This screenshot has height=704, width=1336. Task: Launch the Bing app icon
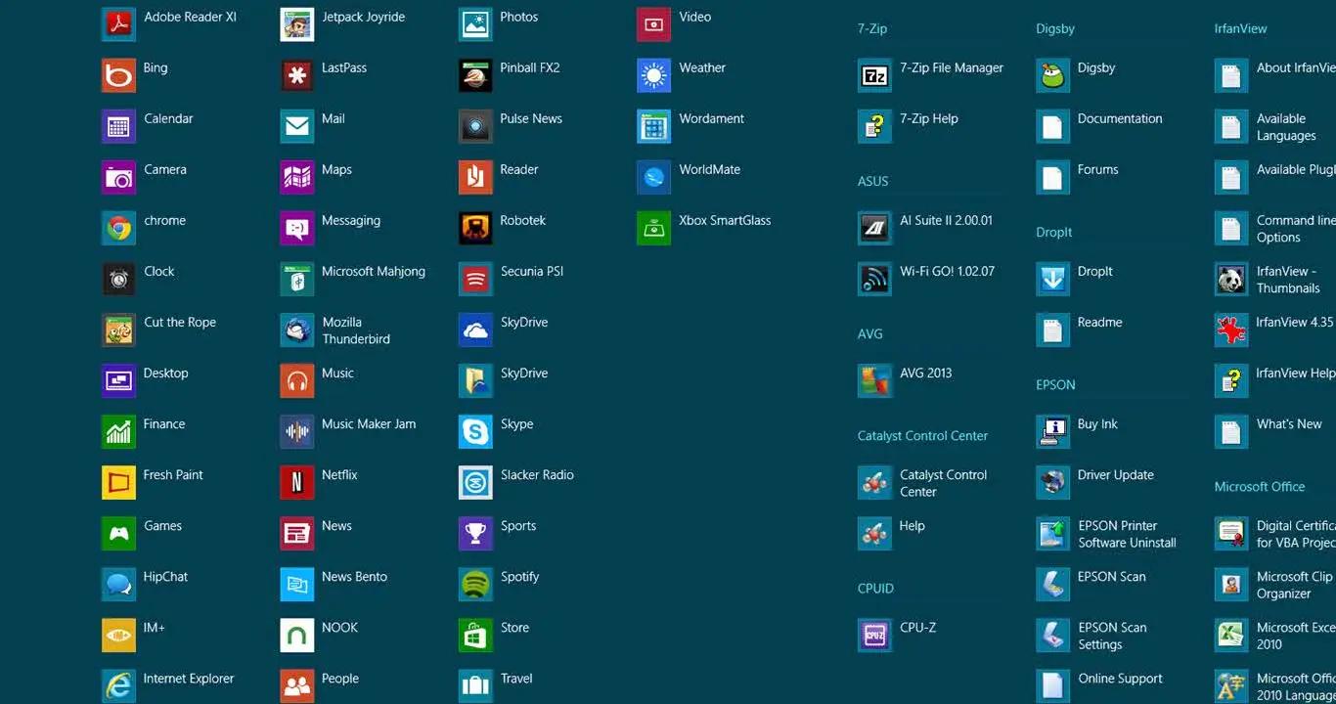[118, 75]
